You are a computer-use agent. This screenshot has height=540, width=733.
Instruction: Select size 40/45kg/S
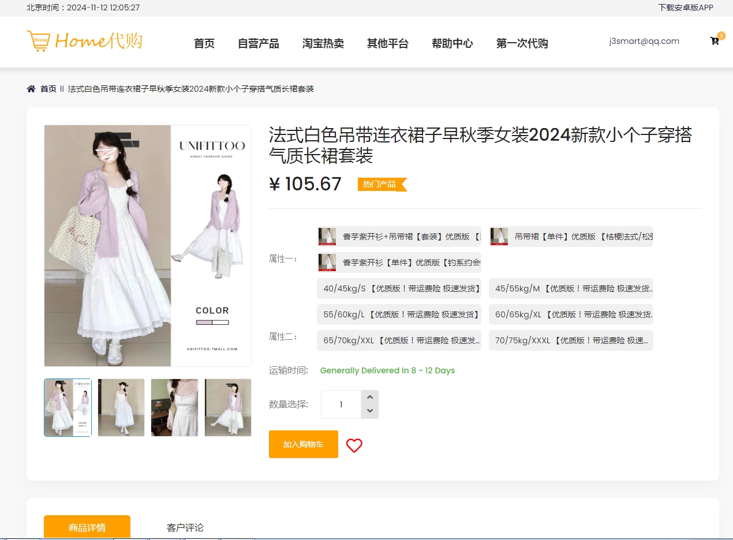(x=399, y=288)
